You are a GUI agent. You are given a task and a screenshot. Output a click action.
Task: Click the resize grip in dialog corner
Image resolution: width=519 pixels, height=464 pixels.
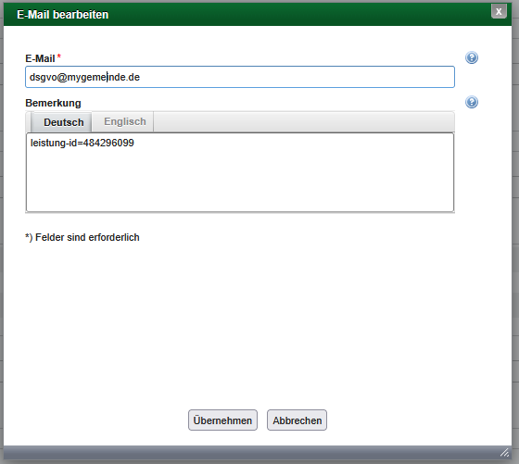tap(504, 453)
